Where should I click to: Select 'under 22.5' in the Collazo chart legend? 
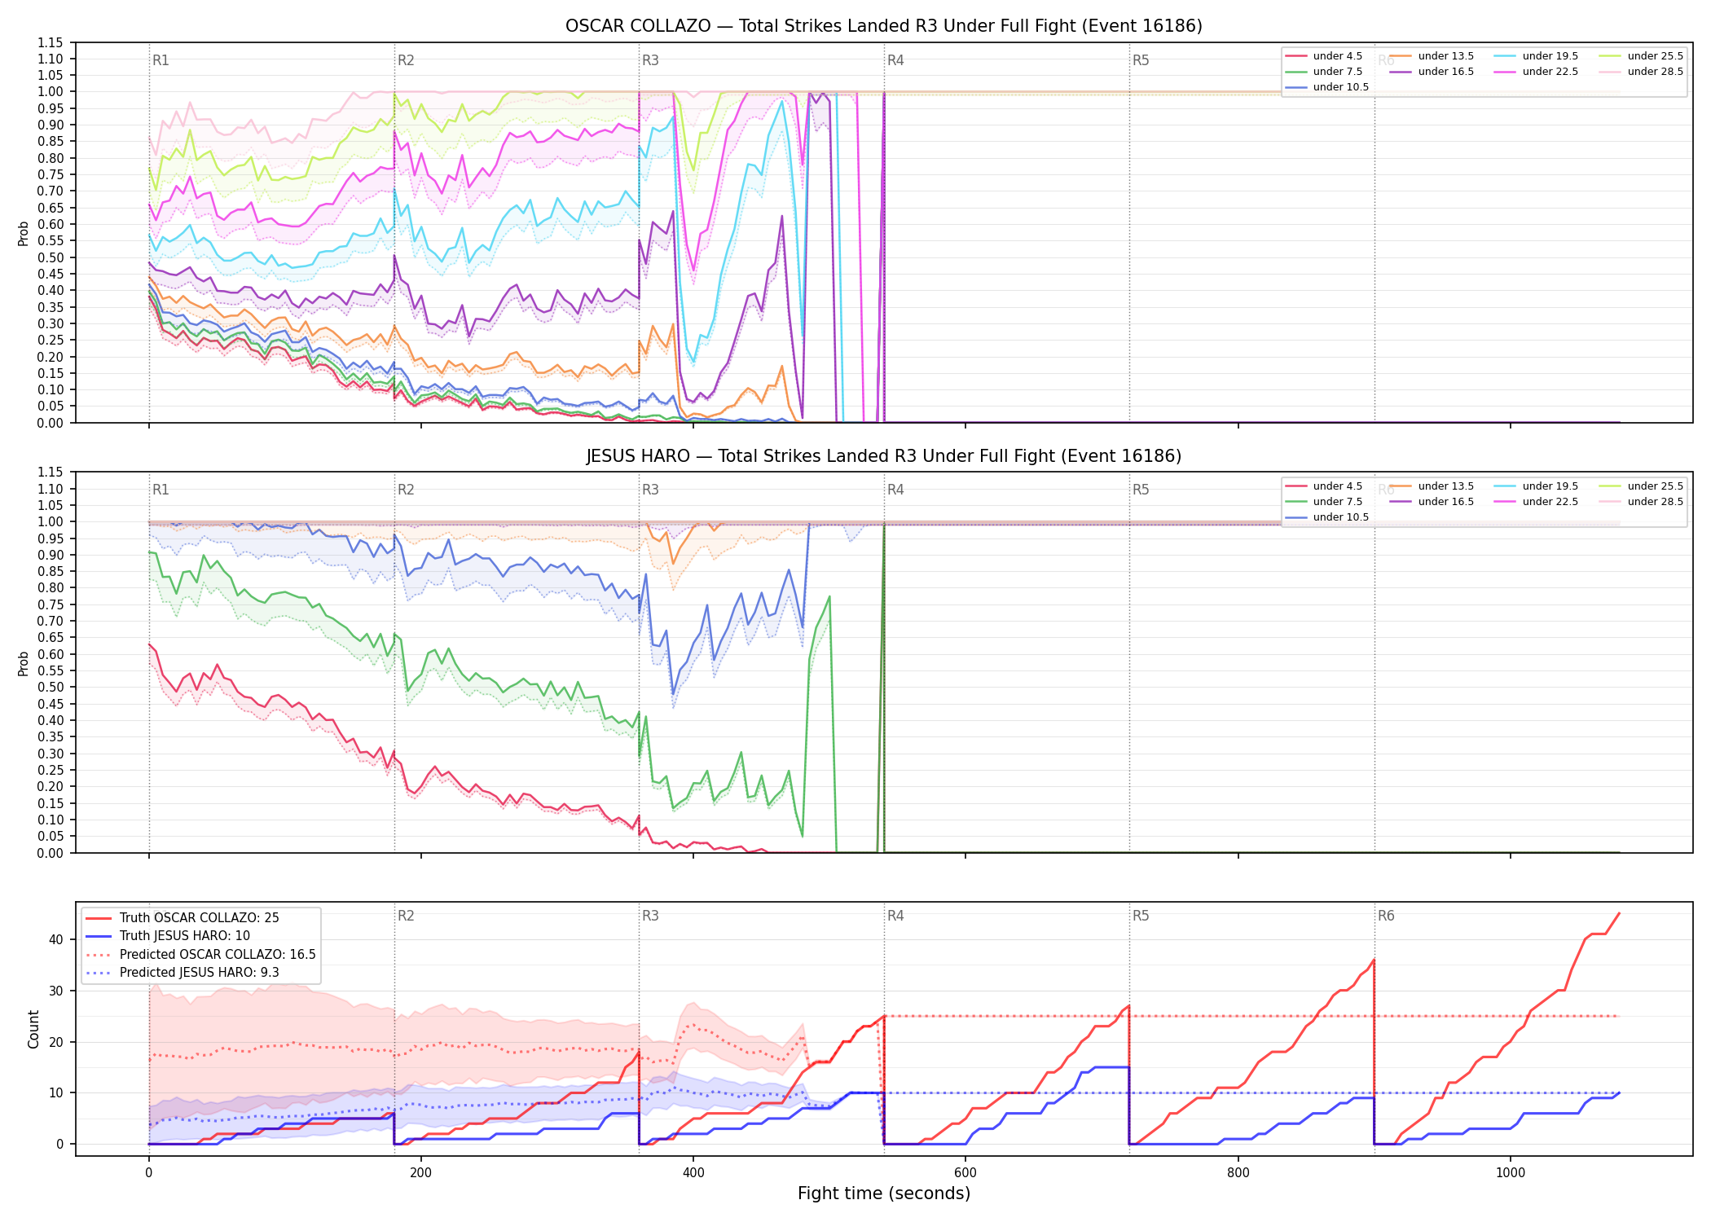(x=1537, y=72)
